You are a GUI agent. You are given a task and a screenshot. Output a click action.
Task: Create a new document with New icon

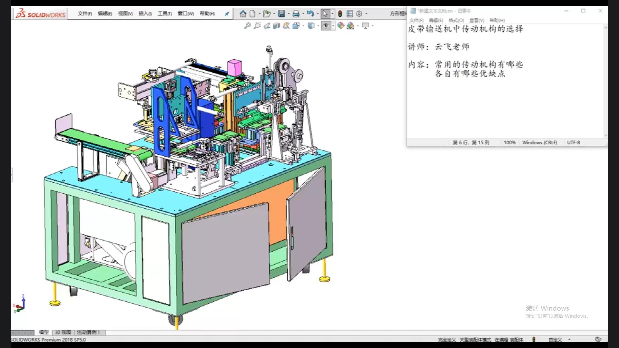(x=252, y=14)
